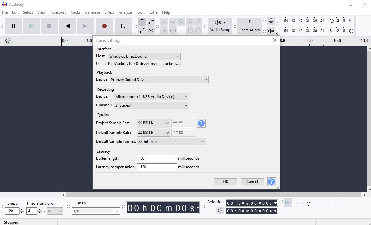This screenshot has height=225, width=371.
Task: Click Cancel in Audio Settings dialog
Action: click(x=252, y=181)
